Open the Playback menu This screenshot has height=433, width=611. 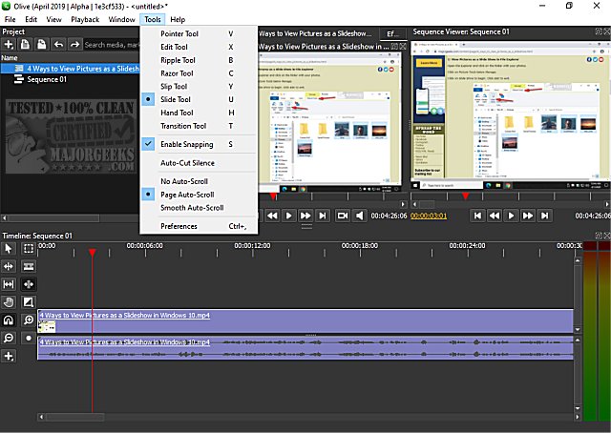pos(85,19)
